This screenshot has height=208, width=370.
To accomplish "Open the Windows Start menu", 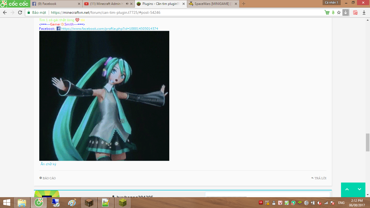I will [x=7, y=203].
